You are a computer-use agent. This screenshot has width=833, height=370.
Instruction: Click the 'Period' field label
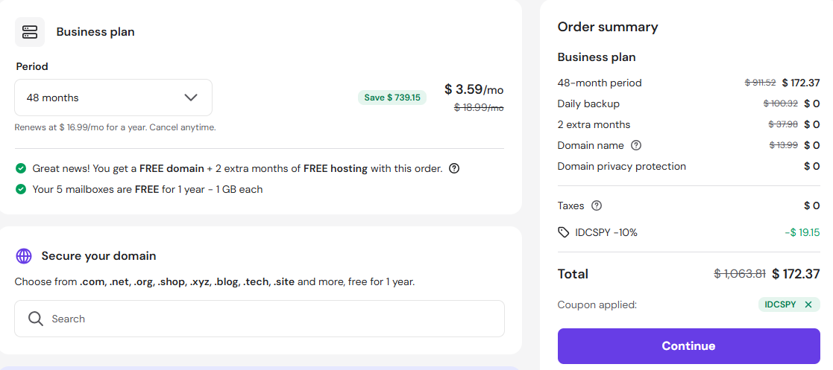click(x=32, y=66)
